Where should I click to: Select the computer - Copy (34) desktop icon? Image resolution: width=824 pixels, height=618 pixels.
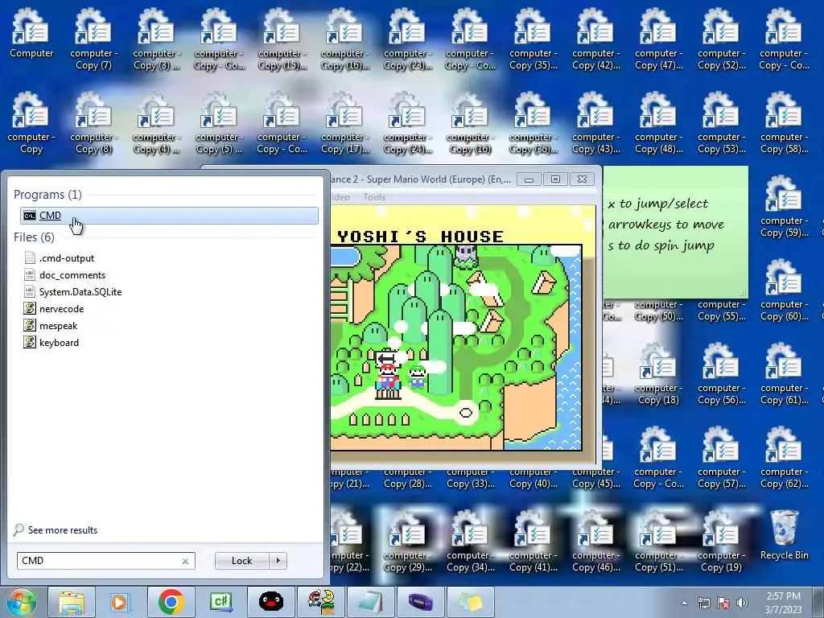point(470,541)
